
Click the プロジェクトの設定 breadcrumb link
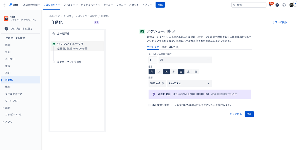pyautogui.click(x=86, y=16)
